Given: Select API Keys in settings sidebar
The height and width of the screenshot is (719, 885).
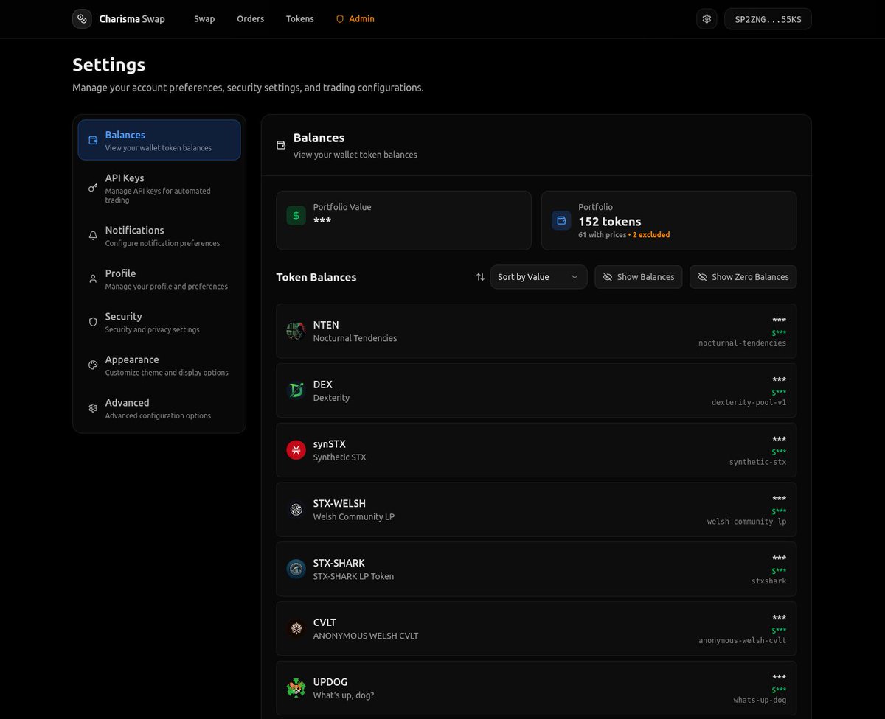Looking at the screenshot, I should 159,189.
